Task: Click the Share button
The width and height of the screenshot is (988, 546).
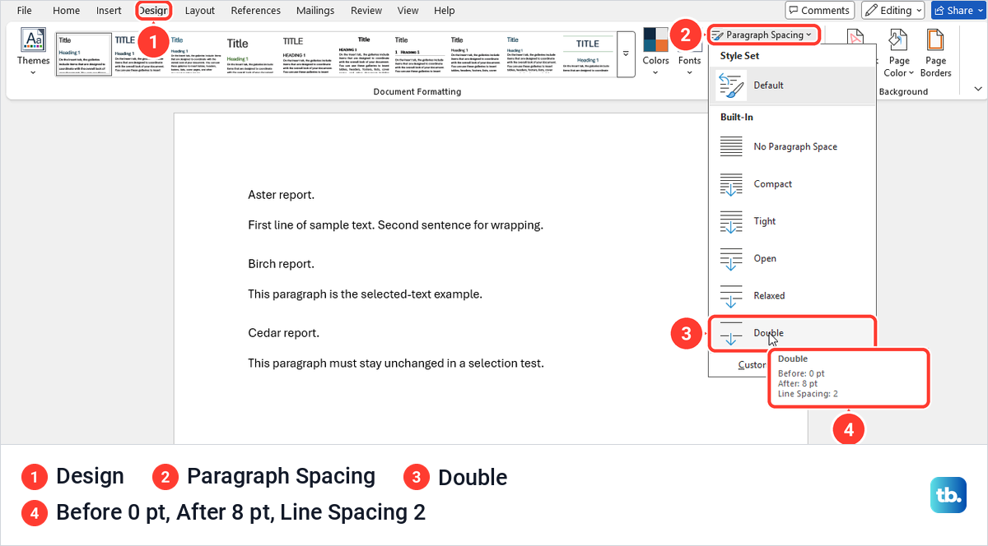Action: [958, 10]
